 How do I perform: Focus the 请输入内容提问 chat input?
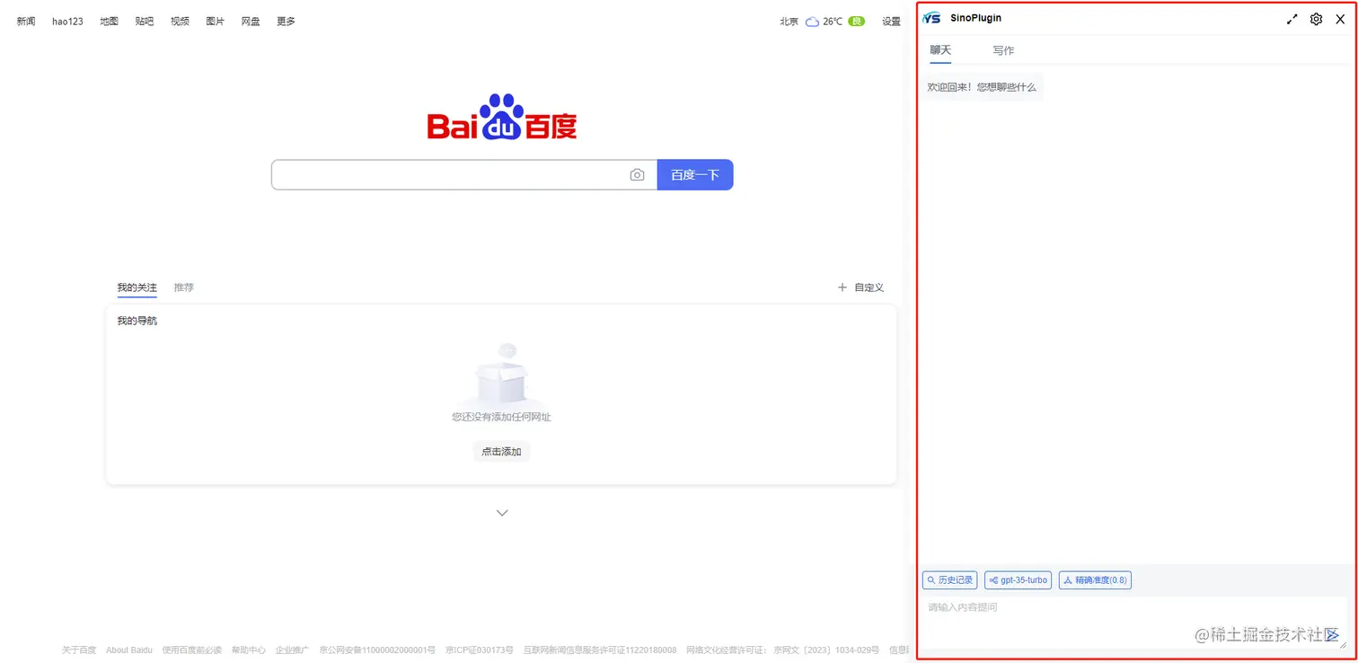[x=1133, y=622]
